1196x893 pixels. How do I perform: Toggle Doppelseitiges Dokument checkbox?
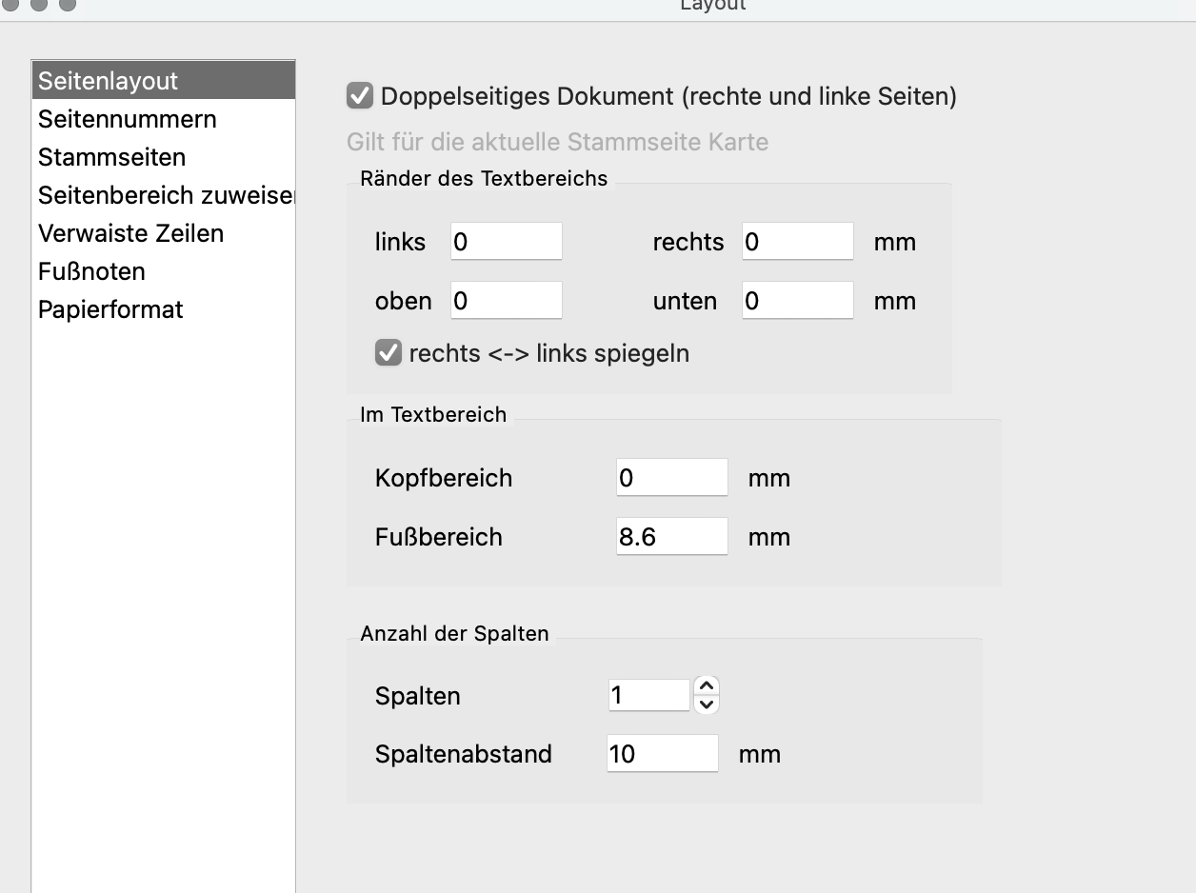(x=360, y=96)
